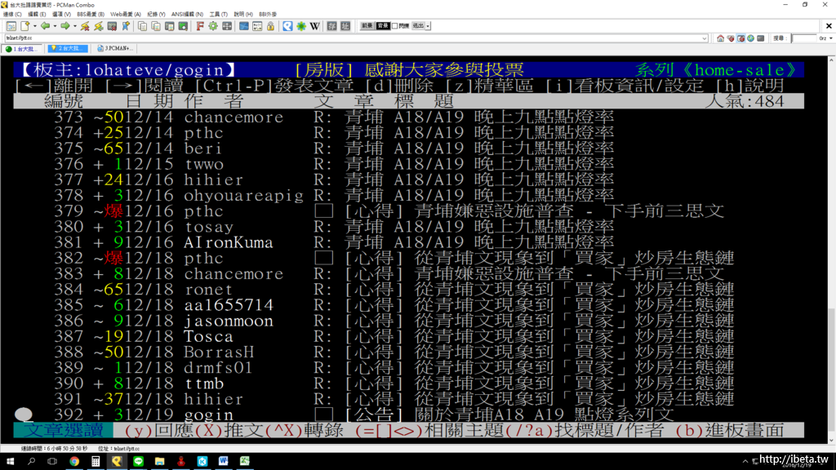Select the 前景 foreground color button
The width and height of the screenshot is (836, 470).
tap(367, 26)
